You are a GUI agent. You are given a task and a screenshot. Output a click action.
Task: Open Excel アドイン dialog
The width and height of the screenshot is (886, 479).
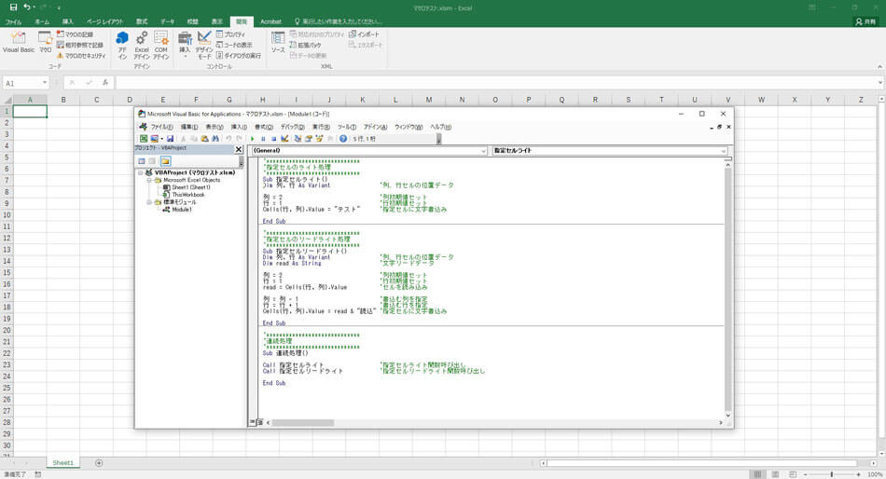click(141, 45)
